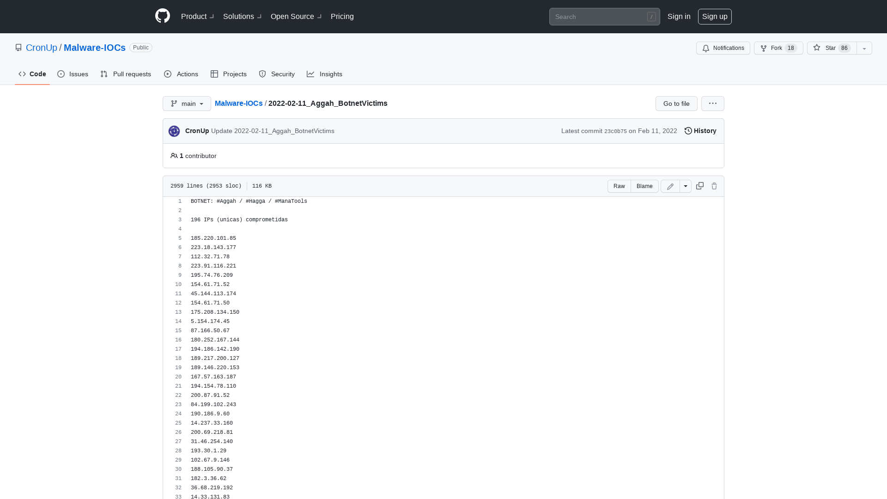View file History

click(x=700, y=131)
